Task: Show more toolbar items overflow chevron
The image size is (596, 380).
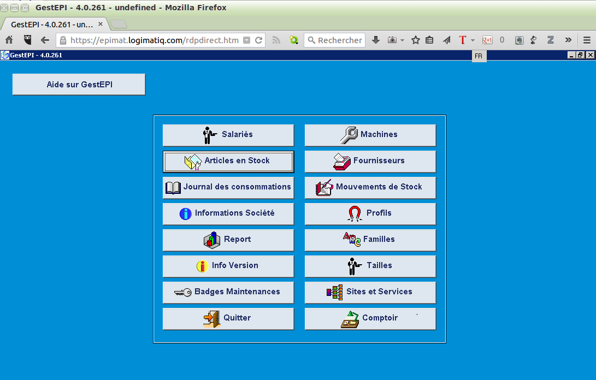Action: click(568, 40)
